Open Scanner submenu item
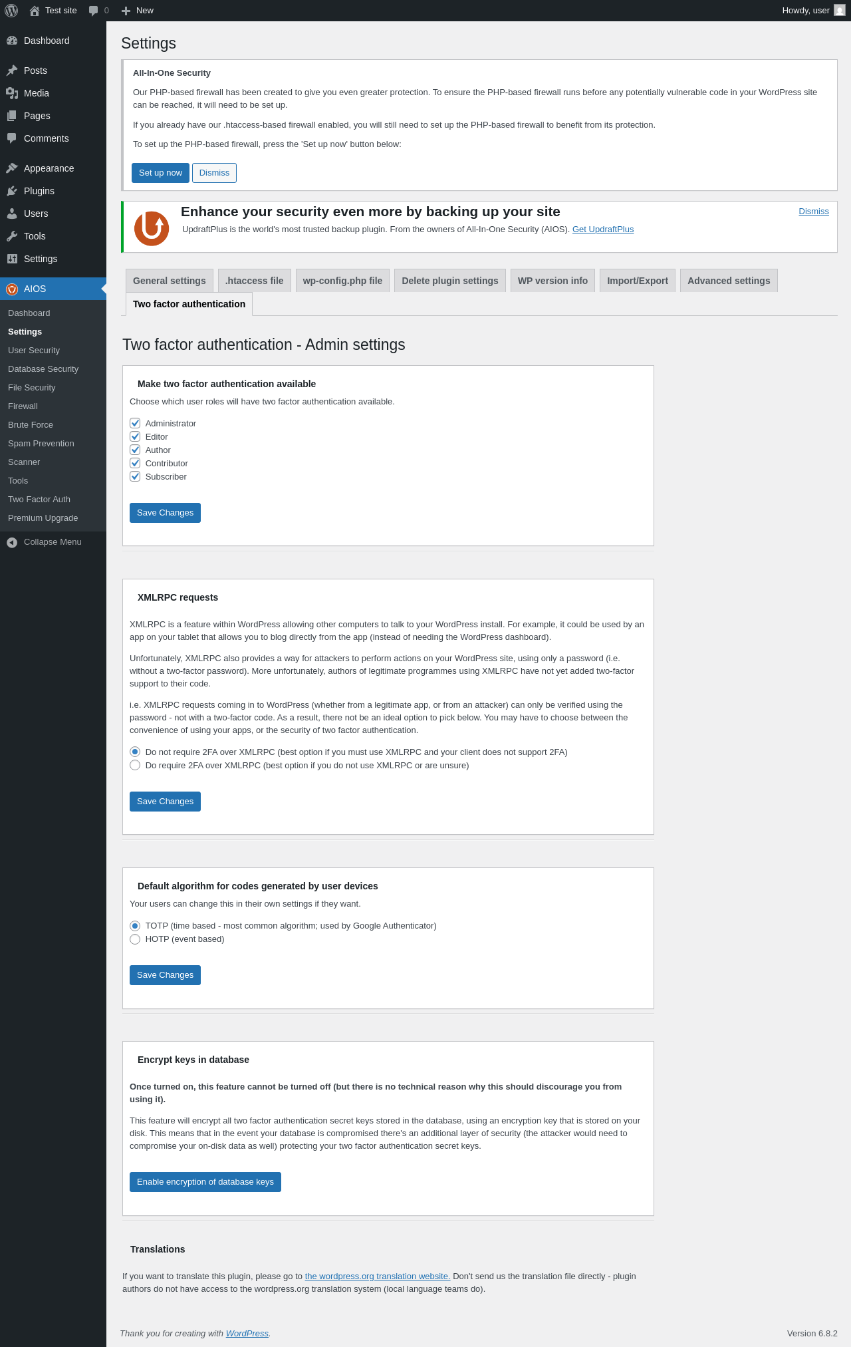The height and width of the screenshot is (1347, 851). [53, 462]
